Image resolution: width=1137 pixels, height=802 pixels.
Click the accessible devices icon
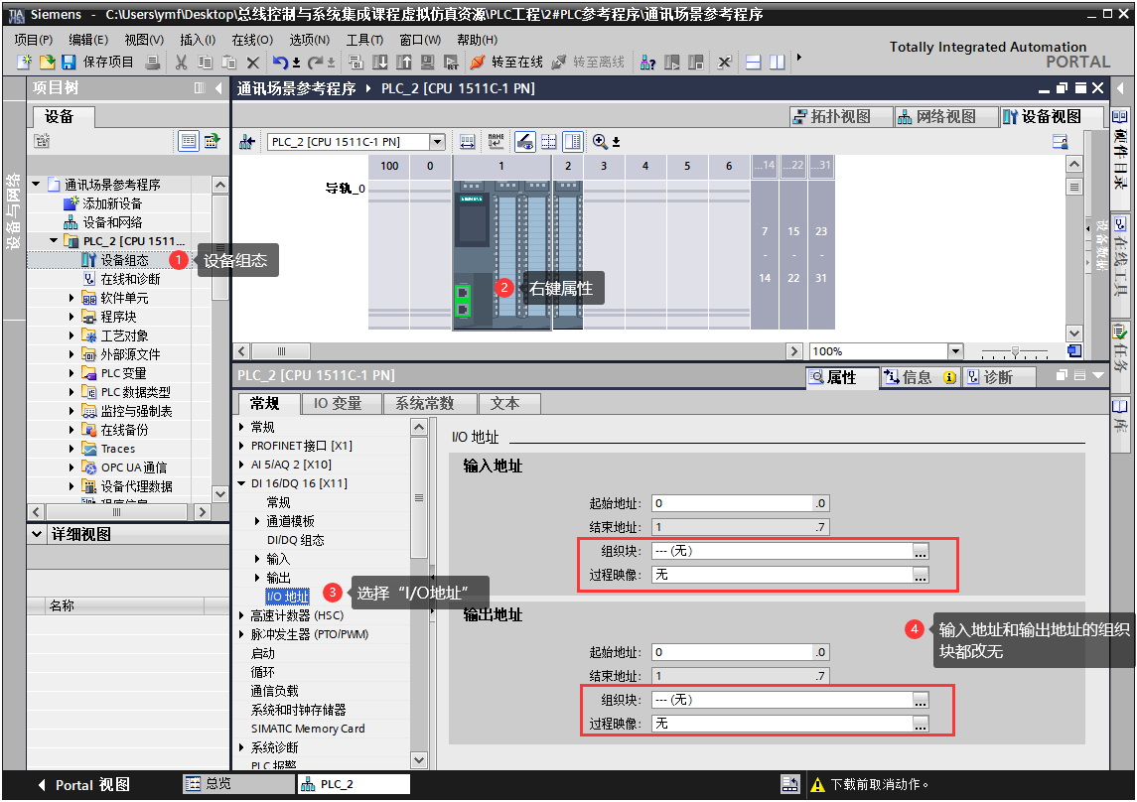[648, 63]
